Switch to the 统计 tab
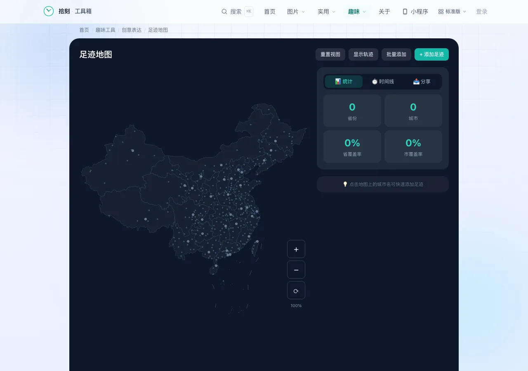This screenshot has width=528, height=371. tap(344, 82)
